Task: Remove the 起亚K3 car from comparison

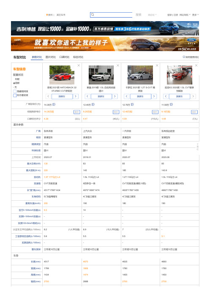Action: pyautogui.click(x=196, y=65)
